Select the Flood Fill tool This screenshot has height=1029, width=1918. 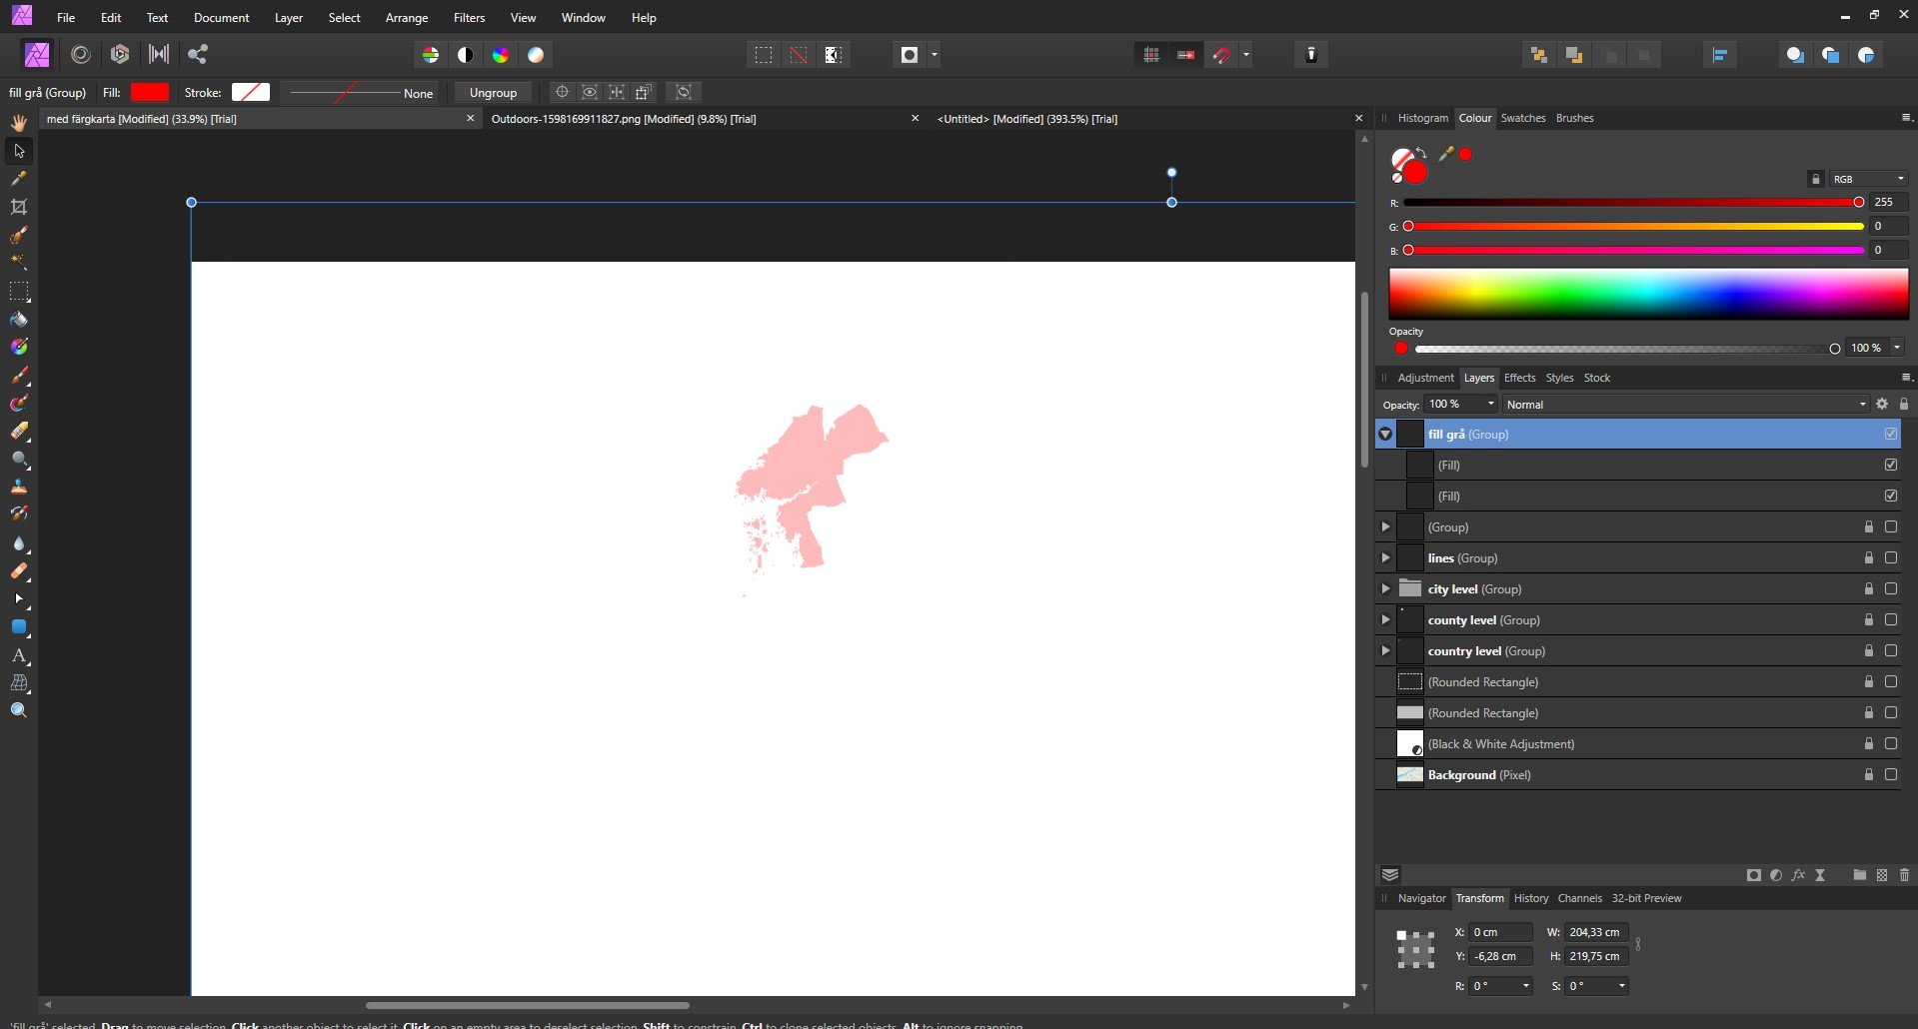tap(18, 320)
